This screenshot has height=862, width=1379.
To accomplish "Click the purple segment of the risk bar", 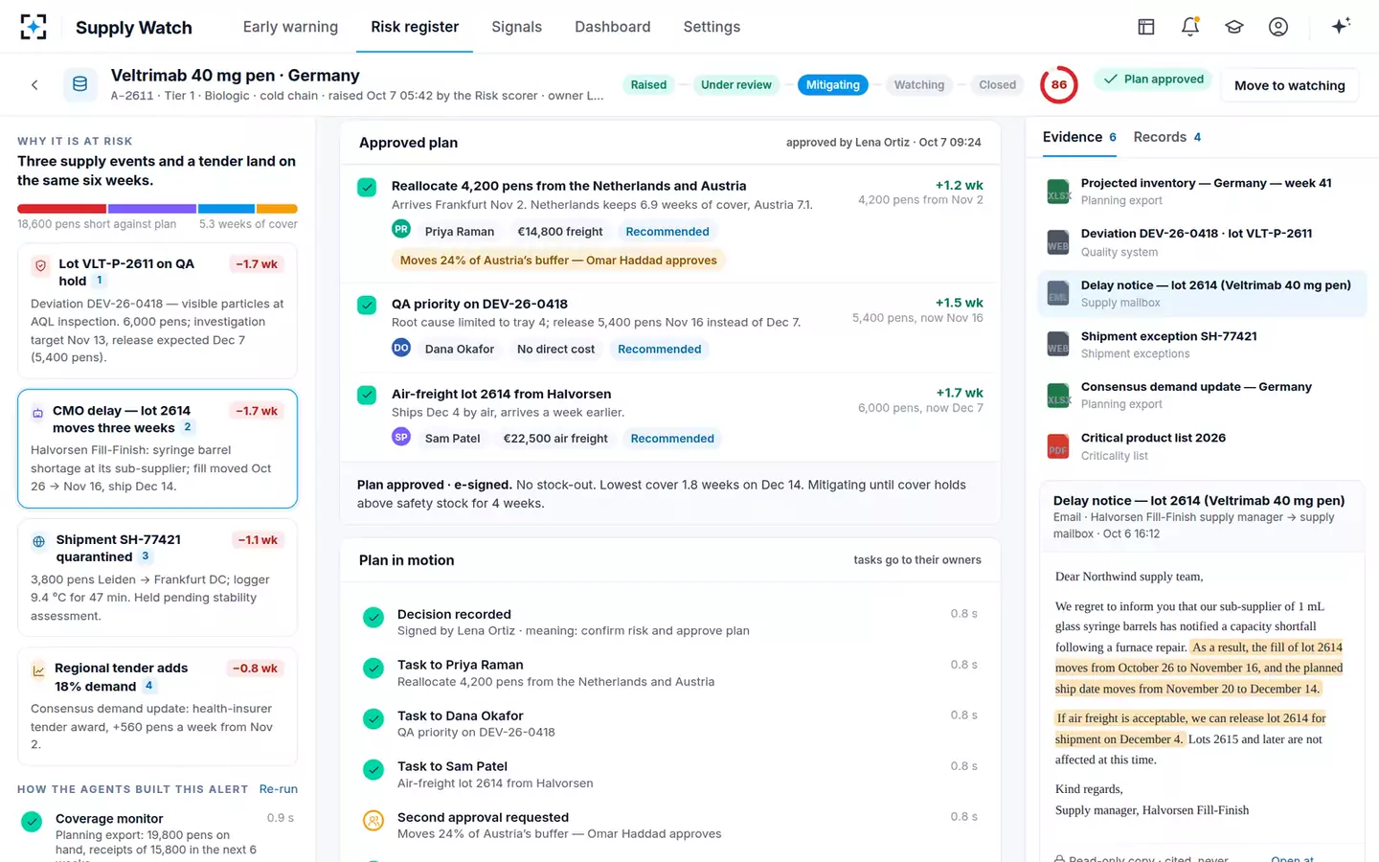I will click(x=152, y=209).
